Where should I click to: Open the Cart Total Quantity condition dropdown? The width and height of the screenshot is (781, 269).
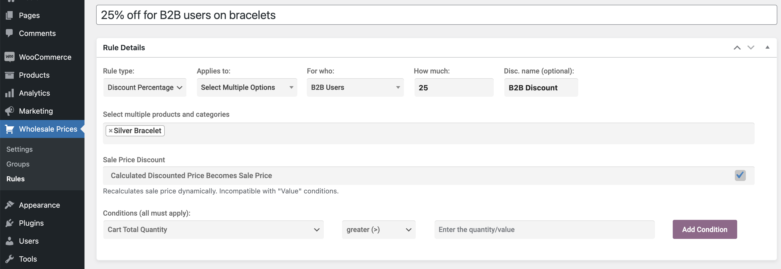(213, 230)
